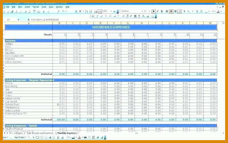Click the formula fx icon
This screenshot has width=228, height=143.
tap(29, 20)
